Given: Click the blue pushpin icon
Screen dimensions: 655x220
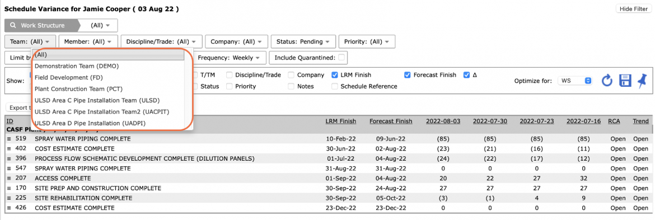Looking at the screenshot, I should [642, 81].
